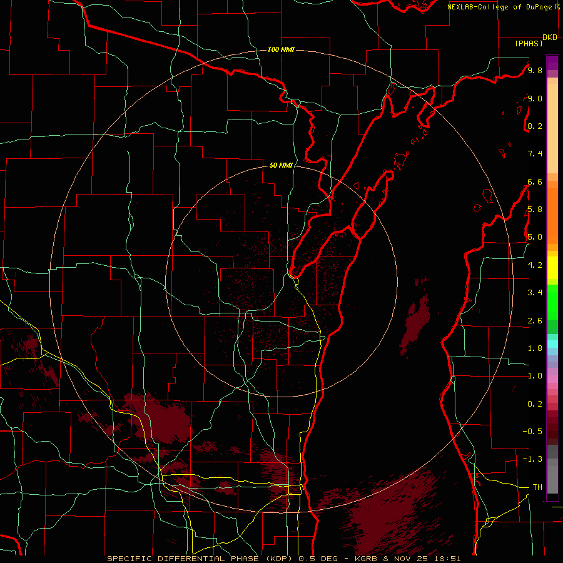Viewport: 563px width, 563px height.
Task: Click the 0.2 legend value
Action: (x=535, y=404)
